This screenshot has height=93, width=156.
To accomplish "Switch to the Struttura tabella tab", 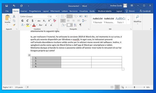I will click(105, 11).
